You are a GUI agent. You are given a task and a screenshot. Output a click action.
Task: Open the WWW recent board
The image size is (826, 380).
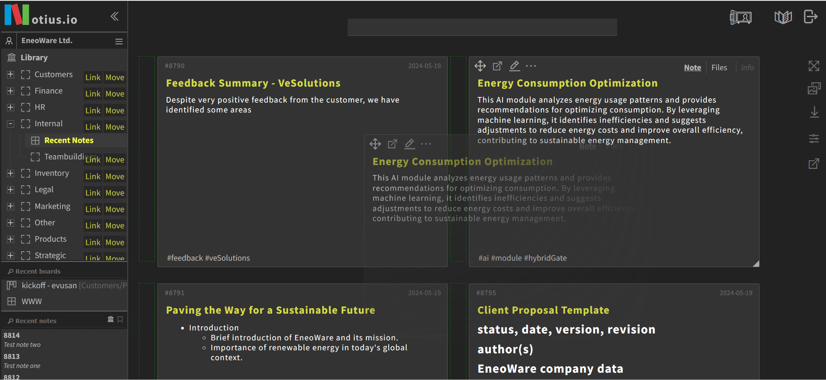(32, 302)
